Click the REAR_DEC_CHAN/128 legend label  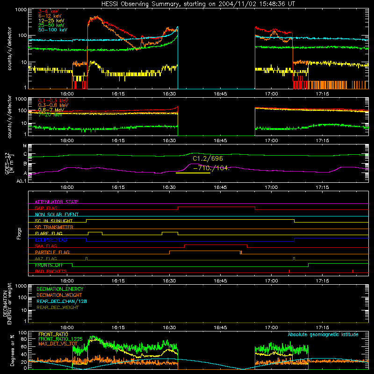[62, 301]
